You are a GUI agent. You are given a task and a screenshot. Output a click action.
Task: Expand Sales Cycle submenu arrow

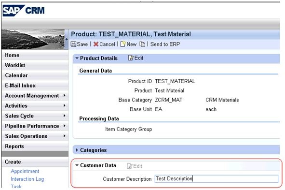64,116
